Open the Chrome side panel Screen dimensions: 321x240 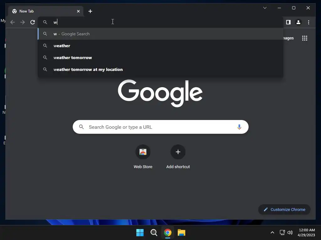coord(288,22)
